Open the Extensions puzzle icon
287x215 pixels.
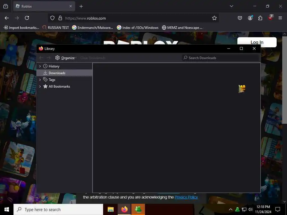[260, 18]
